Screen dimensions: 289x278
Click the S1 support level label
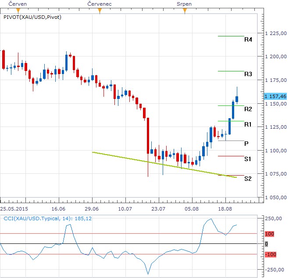click(248, 159)
